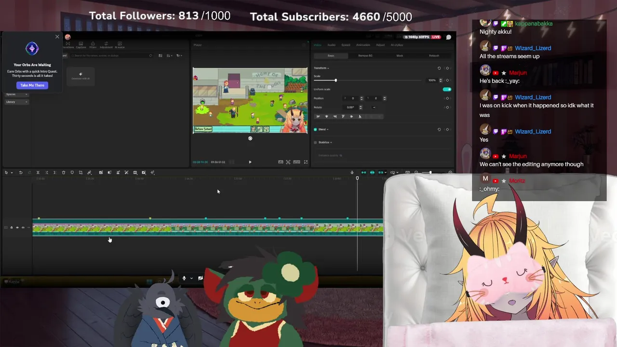Viewport: 617px width, 347px height.
Task: Open the Filters panel
Action: coord(93,45)
